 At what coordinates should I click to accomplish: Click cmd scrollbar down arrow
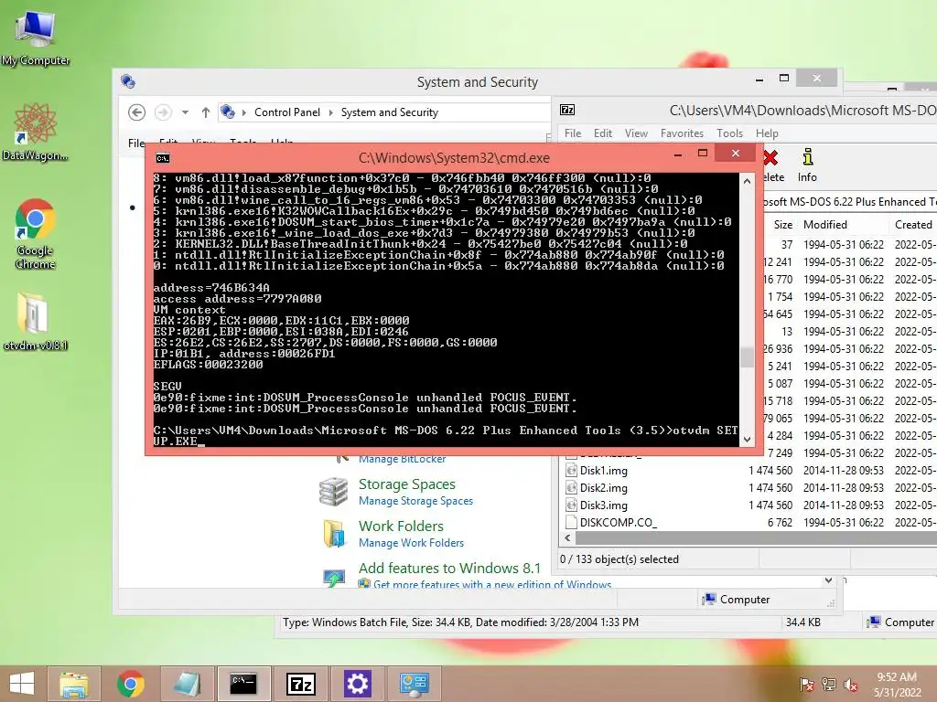(747, 440)
